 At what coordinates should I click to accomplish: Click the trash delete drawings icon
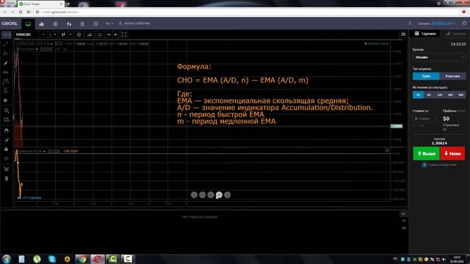coord(6,179)
